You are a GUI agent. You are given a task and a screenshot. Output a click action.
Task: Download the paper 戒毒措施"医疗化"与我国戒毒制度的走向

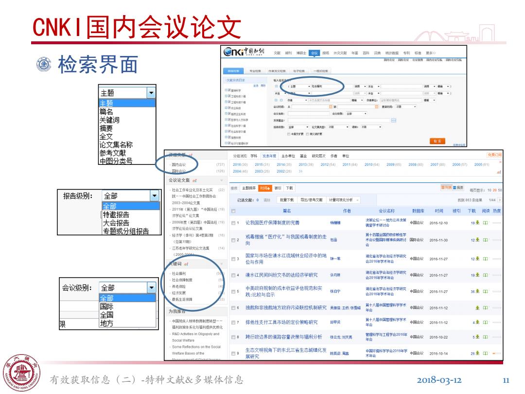pyautogui.click(x=477, y=239)
